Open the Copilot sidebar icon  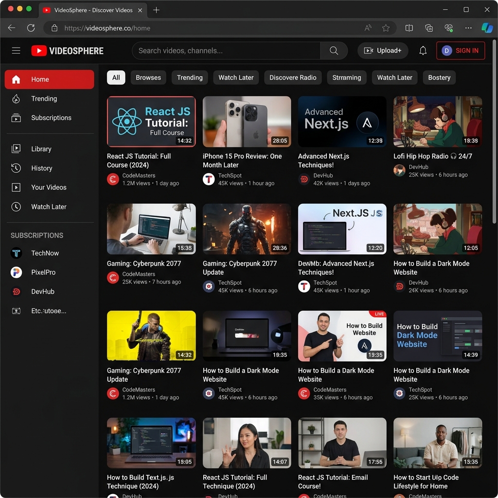click(x=487, y=28)
